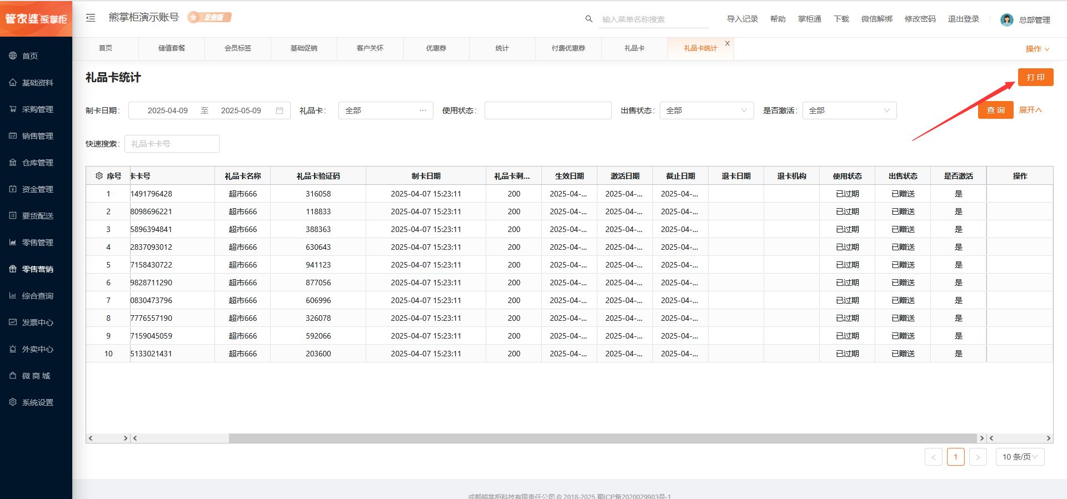Click the 要货配送 sidebar icon

tap(13, 215)
